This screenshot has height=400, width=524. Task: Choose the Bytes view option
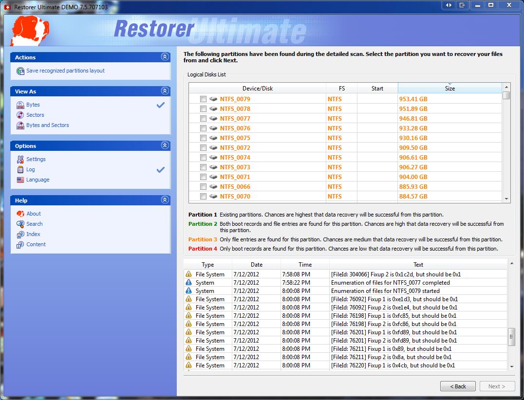(x=33, y=105)
